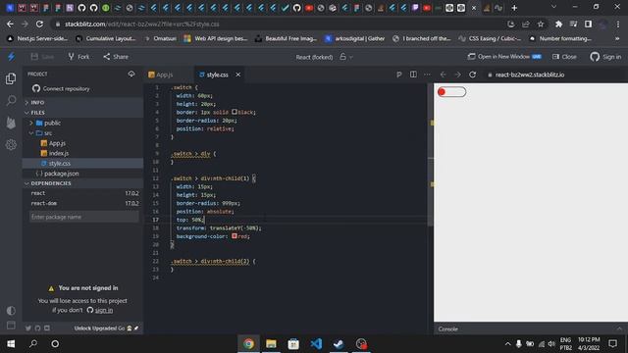628x353 pixels.
Task: Click Unlock Upgrades Go
Action: click(106, 328)
